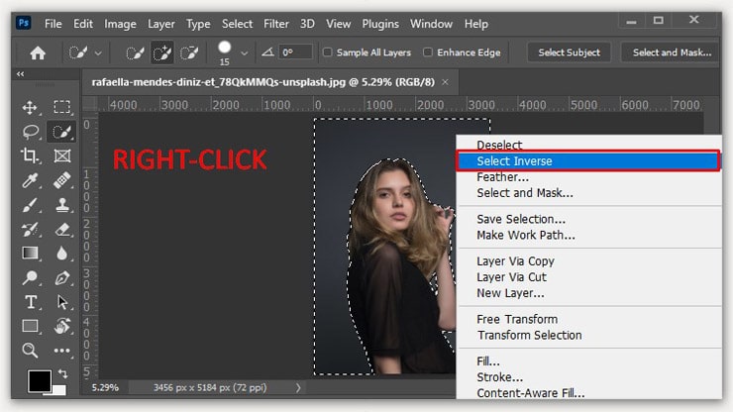The image size is (733, 412).
Task: Click the Home icon in options bar
Action: coord(39,52)
